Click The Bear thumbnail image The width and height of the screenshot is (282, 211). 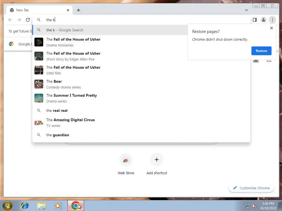pyautogui.click(x=39, y=84)
